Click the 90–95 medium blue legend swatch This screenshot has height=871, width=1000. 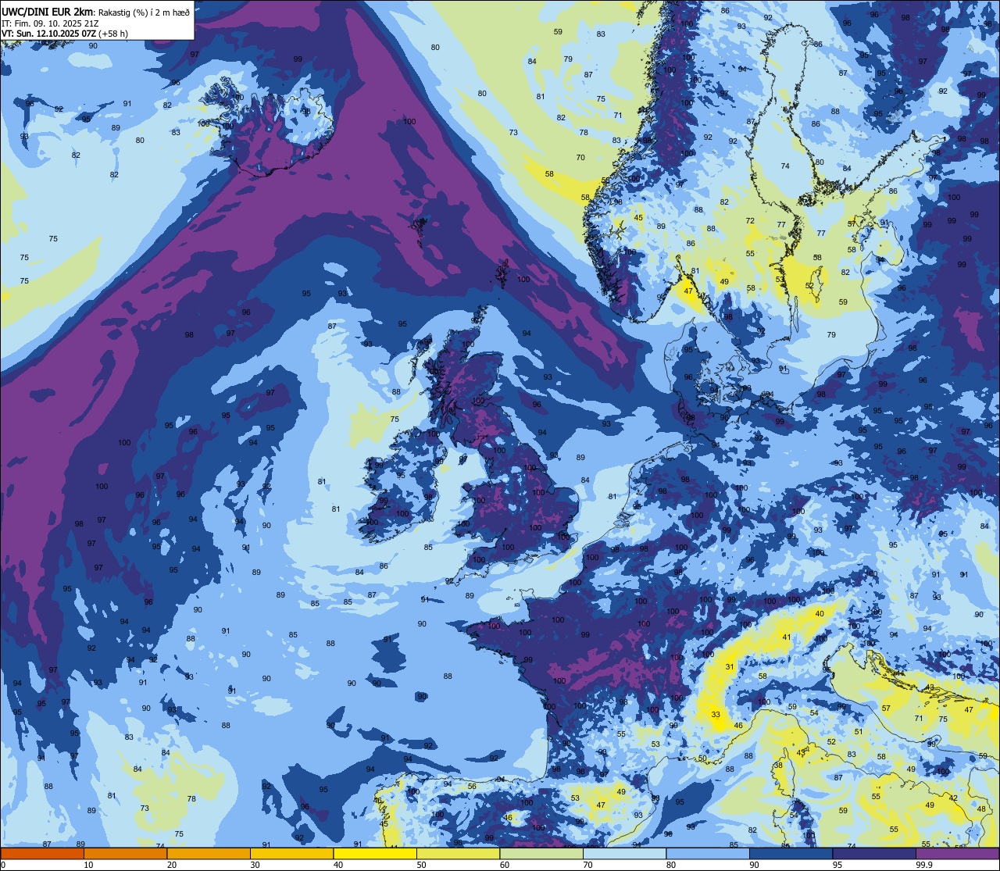[791, 854]
